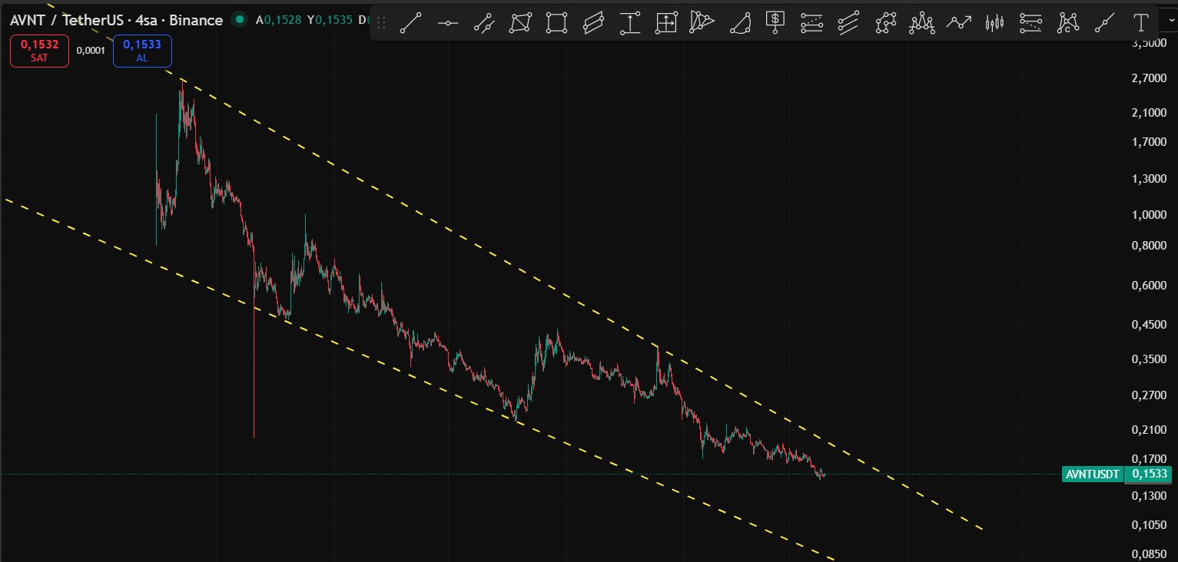Open the AVNT / TetherUS symbol title

coord(115,19)
